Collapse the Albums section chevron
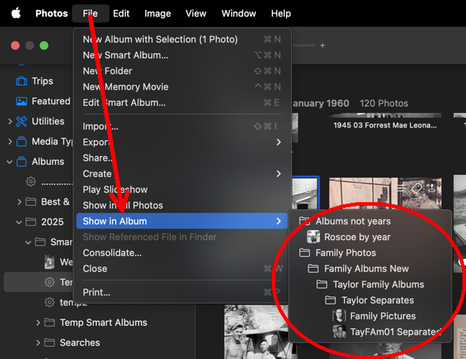 [x=9, y=162]
